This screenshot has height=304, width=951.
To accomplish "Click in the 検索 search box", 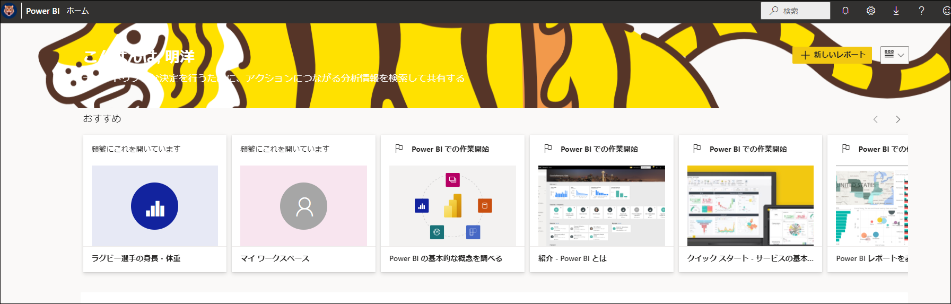I will point(796,11).
